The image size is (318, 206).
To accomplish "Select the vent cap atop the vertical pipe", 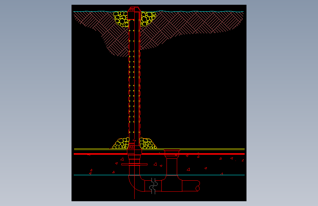I will (x=134, y=9).
